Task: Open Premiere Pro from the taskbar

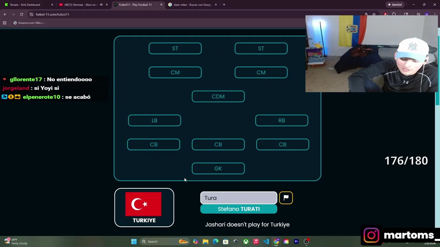Action: [x=296, y=242]
